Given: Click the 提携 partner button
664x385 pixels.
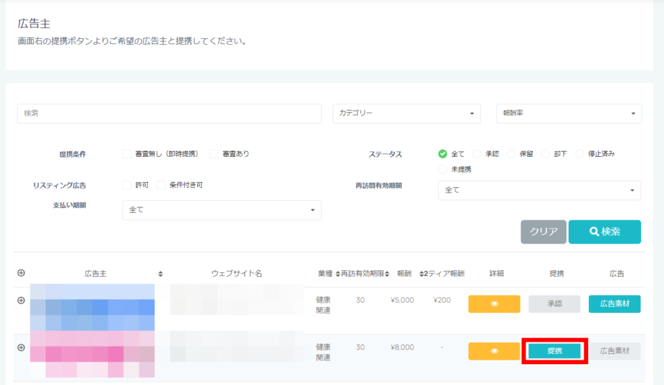Looking at the screenshot, I should tap(554, 351).
